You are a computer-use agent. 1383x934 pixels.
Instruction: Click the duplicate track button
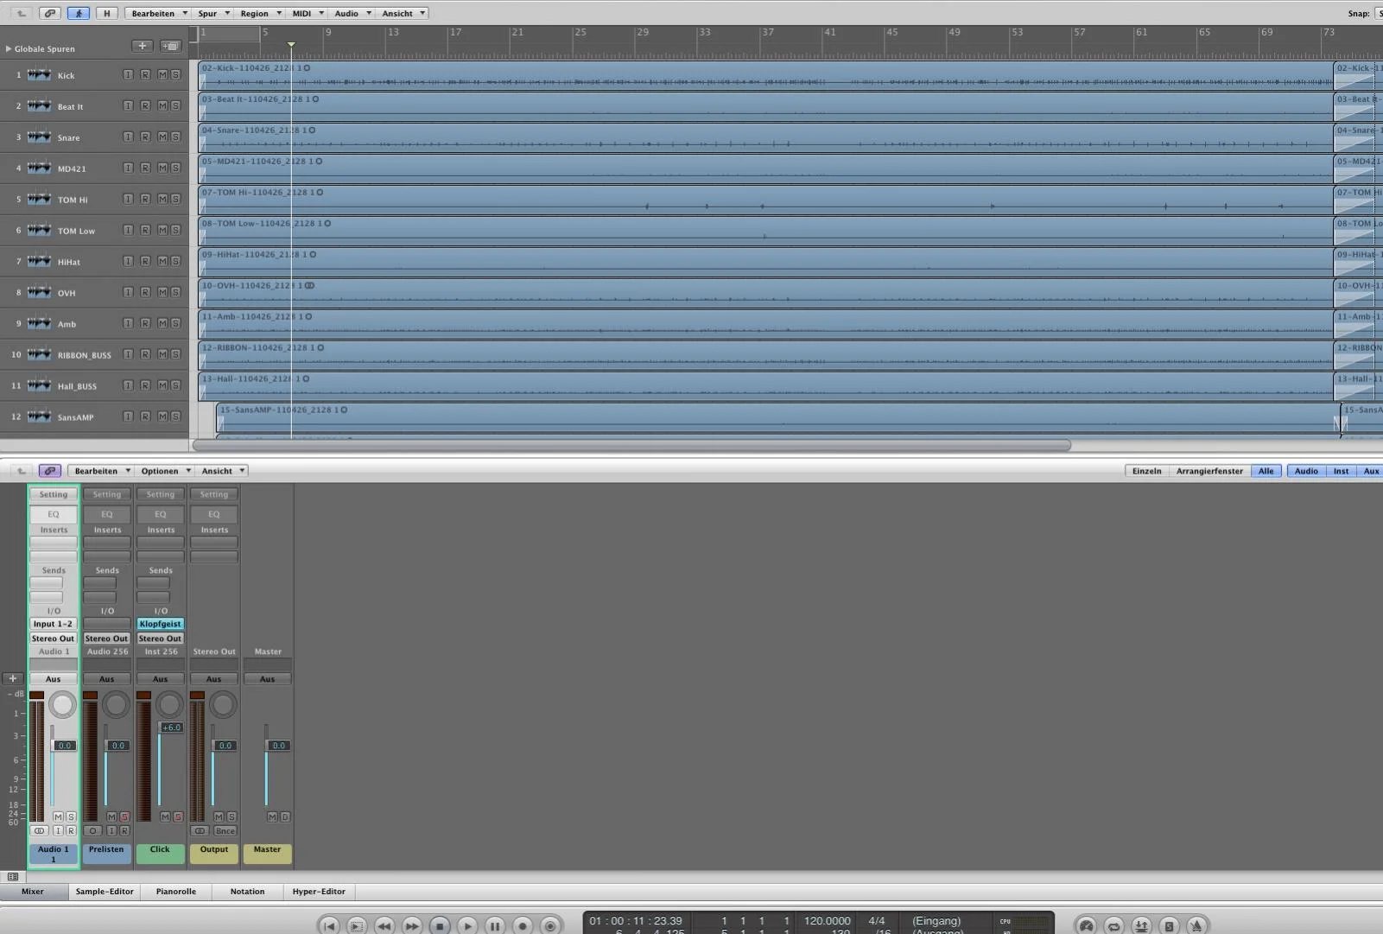(x=170, y=46)
